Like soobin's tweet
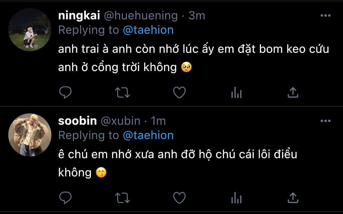Screen dimensions: 343x214 coord(179,198)
